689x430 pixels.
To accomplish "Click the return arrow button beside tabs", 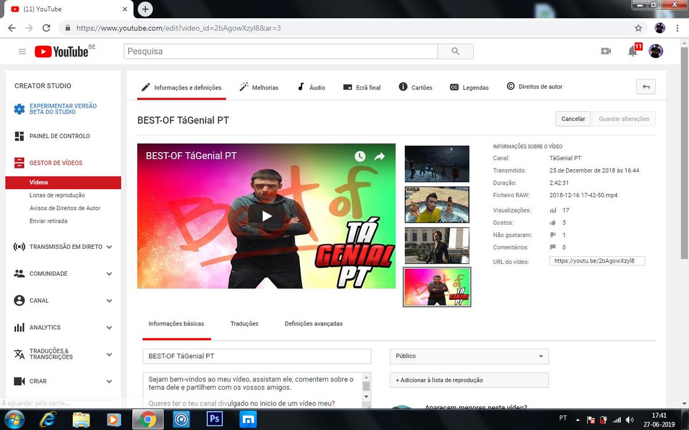I will tap(646, 87).
